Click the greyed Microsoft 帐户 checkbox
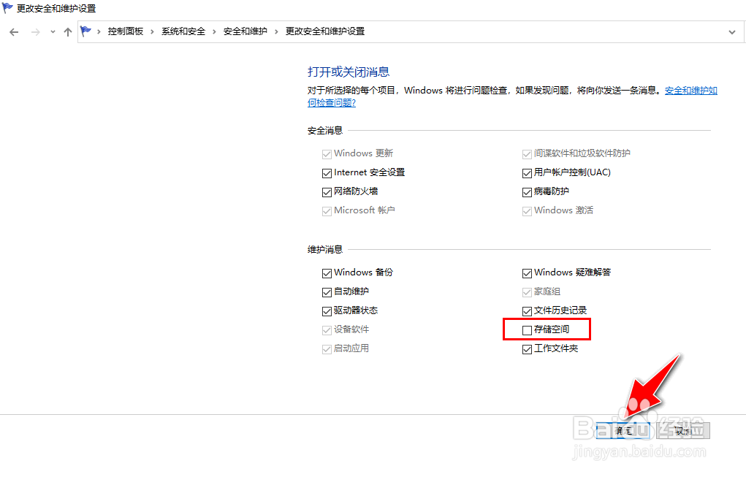746x477 pixels. point(327,211)
